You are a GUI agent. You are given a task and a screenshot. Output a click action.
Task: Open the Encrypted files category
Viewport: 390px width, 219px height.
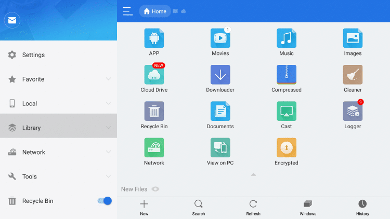click(x=287, y=147)
